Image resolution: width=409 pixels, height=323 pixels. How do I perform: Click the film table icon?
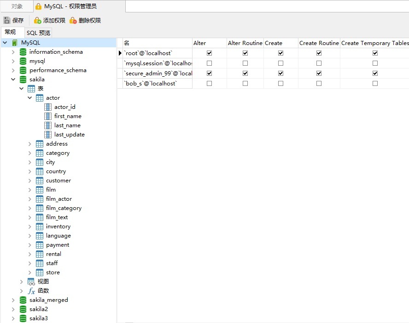point(40,190)
